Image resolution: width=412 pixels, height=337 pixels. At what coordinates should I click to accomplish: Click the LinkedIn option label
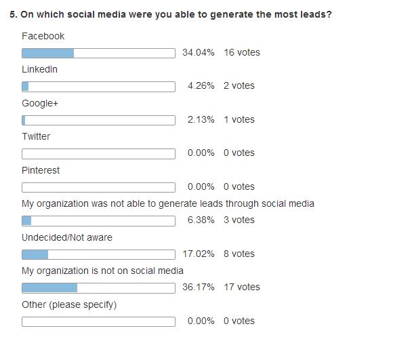[40, 69]
